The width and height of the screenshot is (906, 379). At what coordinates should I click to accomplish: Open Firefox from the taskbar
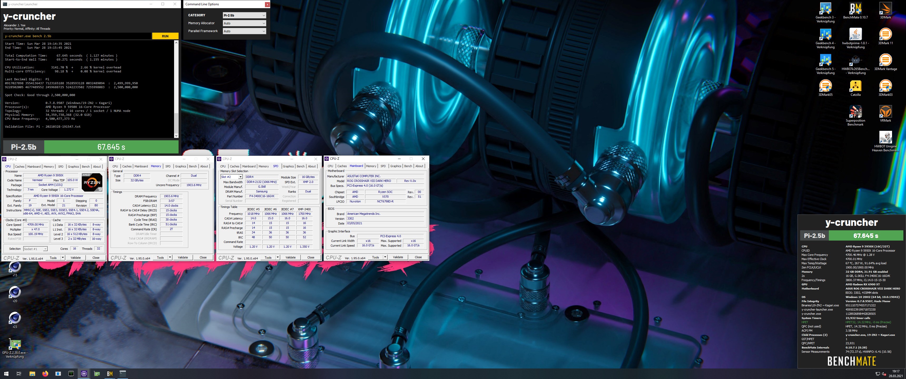(x=45, y=374)
